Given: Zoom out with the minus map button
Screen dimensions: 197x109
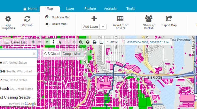Looking at the screenshot, I should click(x=40, y=42).
